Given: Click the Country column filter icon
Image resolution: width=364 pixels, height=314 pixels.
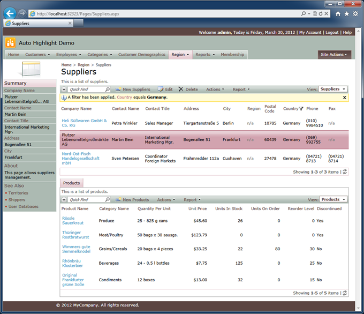Looking at the screenshot, I should [x=301, y=109].
